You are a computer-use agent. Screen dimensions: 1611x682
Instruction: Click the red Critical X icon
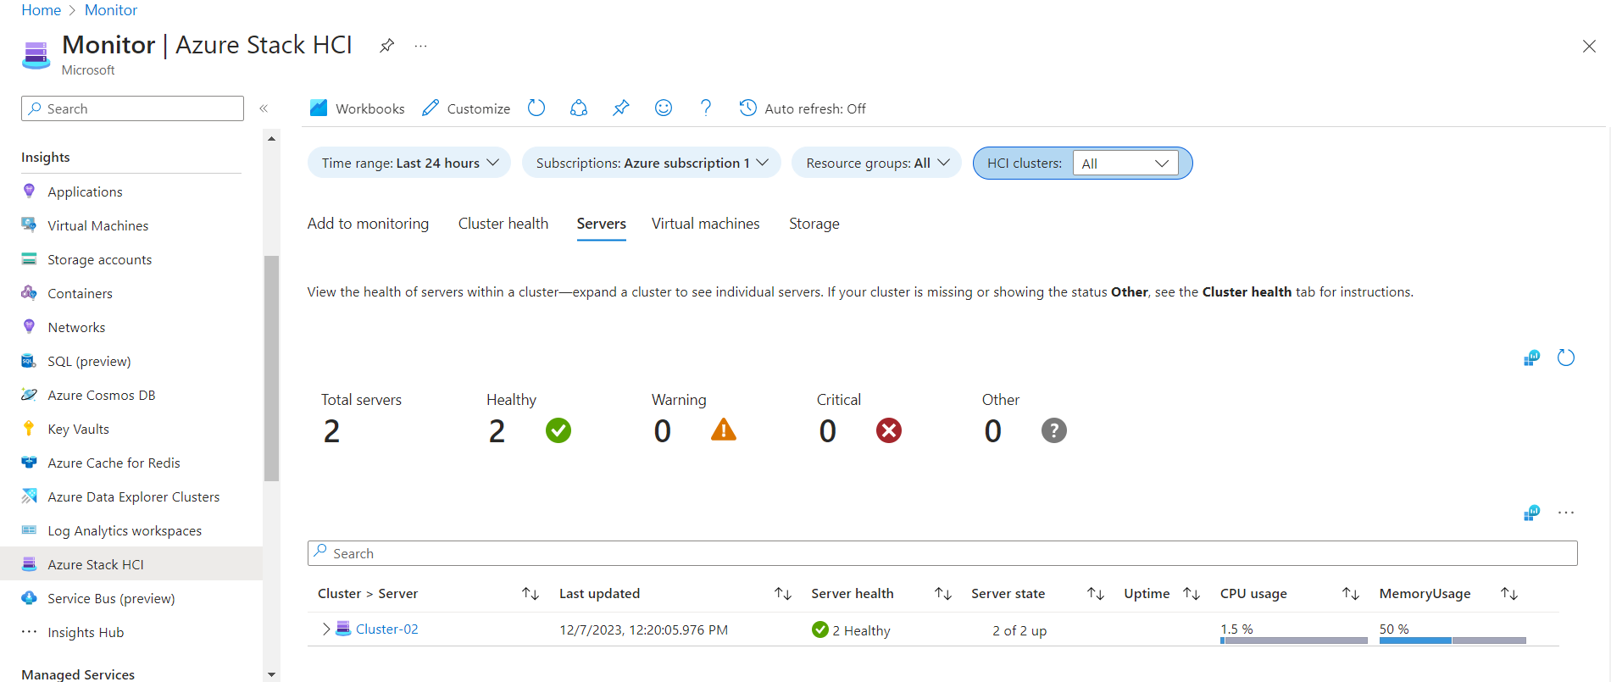point(889,430)
